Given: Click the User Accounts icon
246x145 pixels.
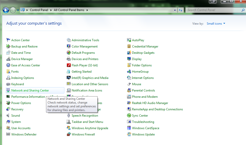Looking at the screenshot, I should [x=8, y=128].
